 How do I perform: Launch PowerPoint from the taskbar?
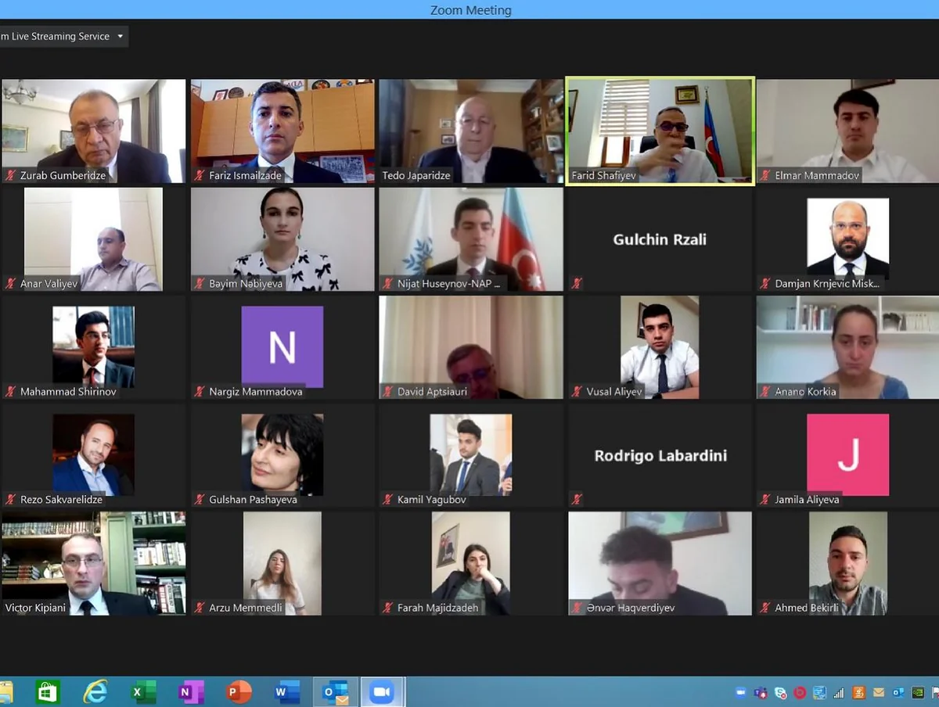(x=239, y=692)
